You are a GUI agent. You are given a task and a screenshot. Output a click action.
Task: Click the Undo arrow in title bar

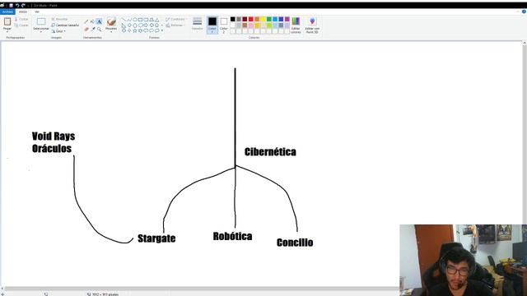point(17,6)
